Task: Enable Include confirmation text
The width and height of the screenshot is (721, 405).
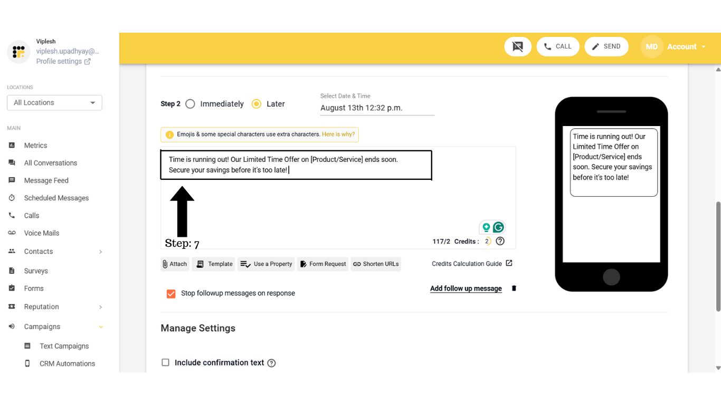Action: pyautogui.click(x=165, y=362)
